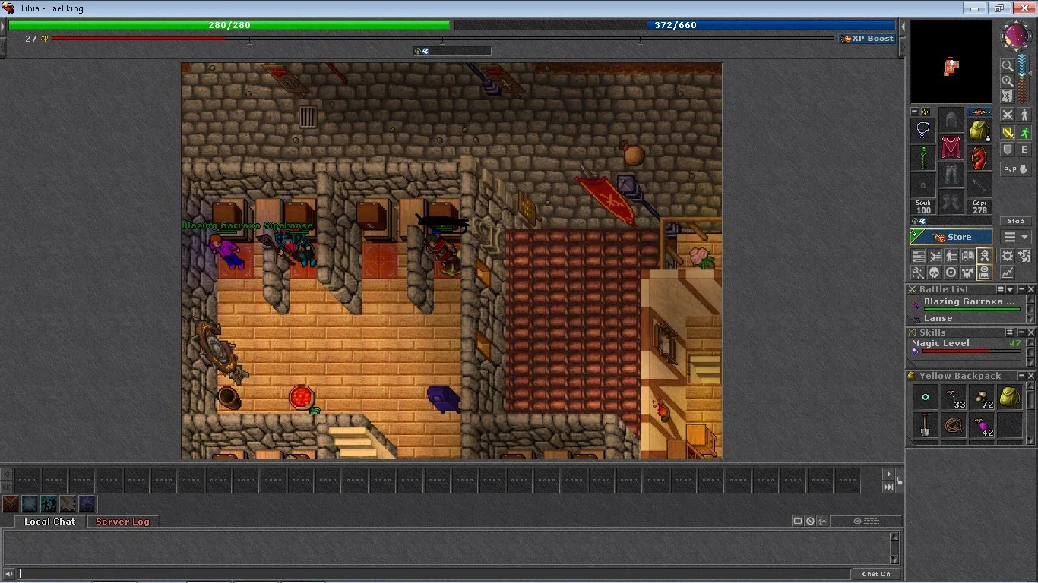Screen dimensions: 1038x583
Task: Open the hamburger options dropdown beside Store
Action: [1015, 237]
